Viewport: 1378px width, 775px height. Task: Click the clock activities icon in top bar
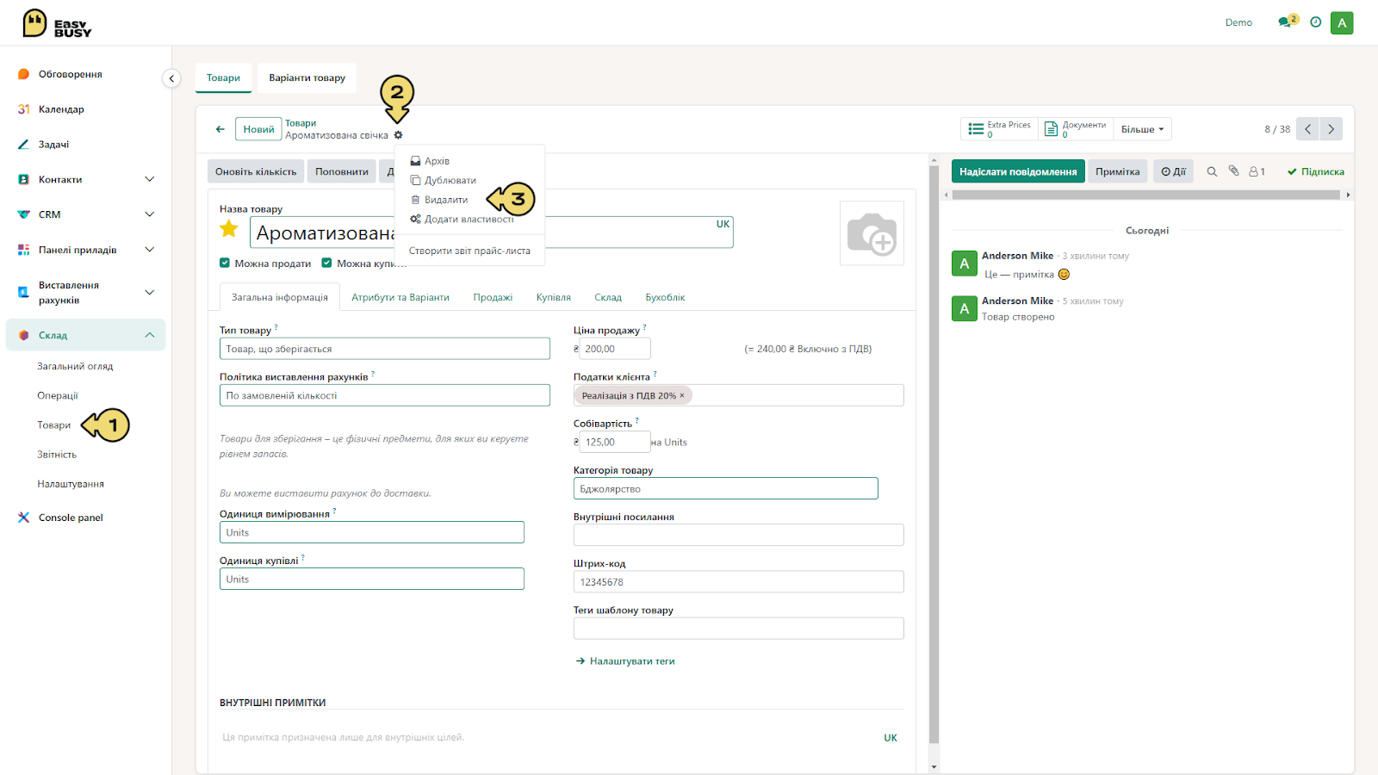(1315, 22)
